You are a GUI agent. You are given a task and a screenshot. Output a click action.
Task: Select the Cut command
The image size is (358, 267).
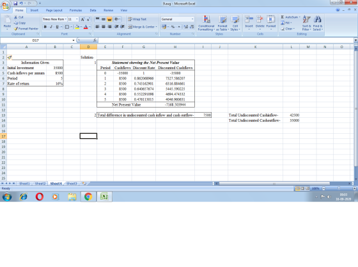(x=19, y=17)
